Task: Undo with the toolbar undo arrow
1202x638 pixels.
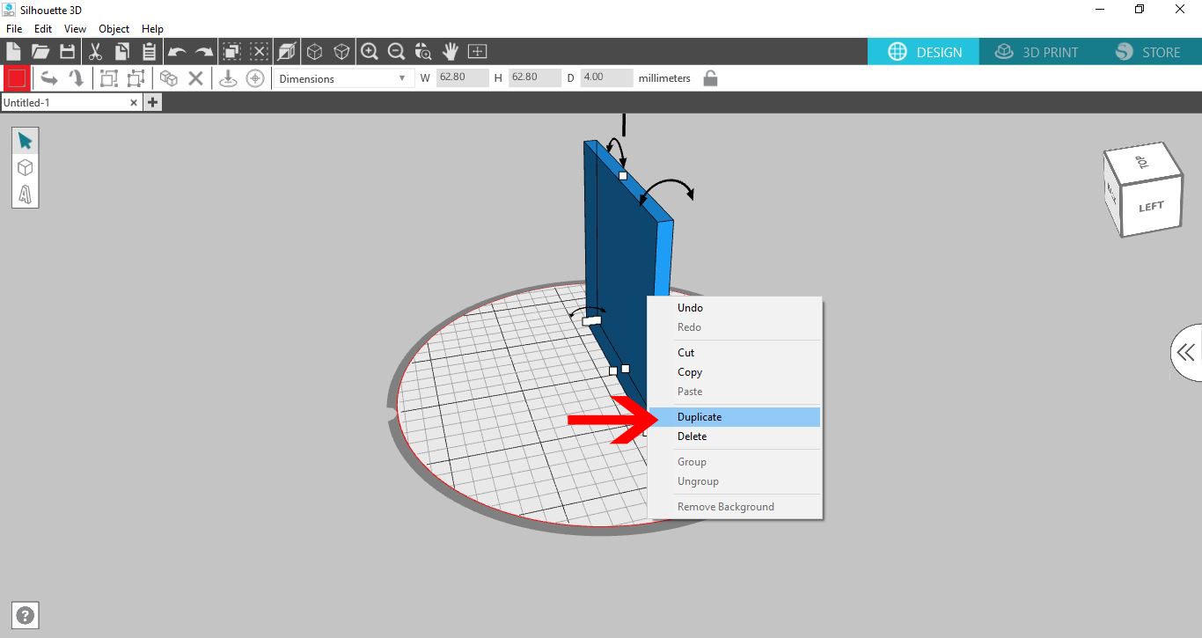Action: pos(177,52)
